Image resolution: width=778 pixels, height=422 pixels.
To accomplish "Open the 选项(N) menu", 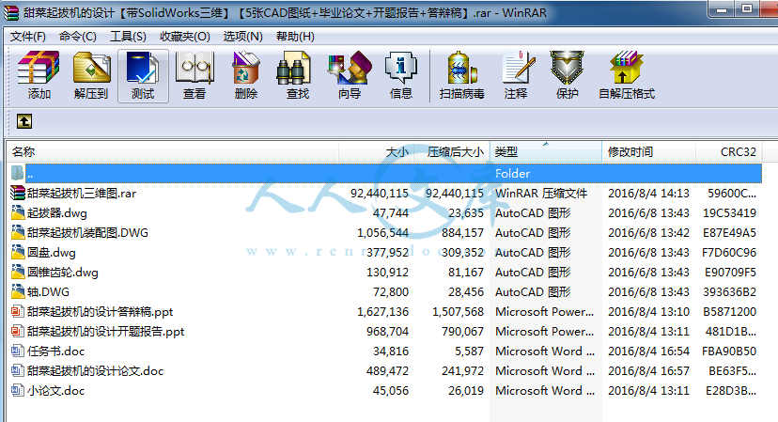I will 242,37.
